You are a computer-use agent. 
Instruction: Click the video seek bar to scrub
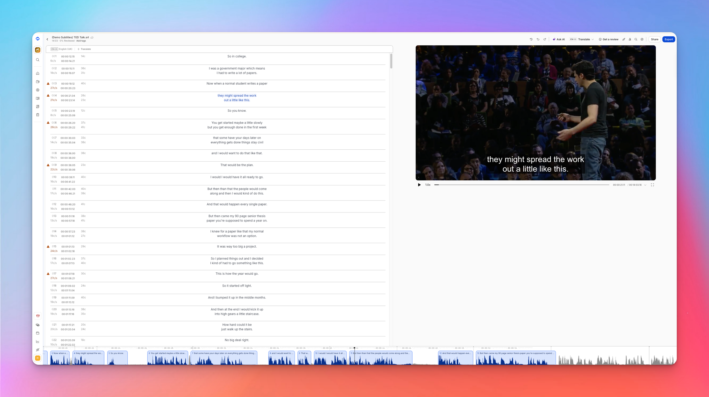(x=522, y=184)
